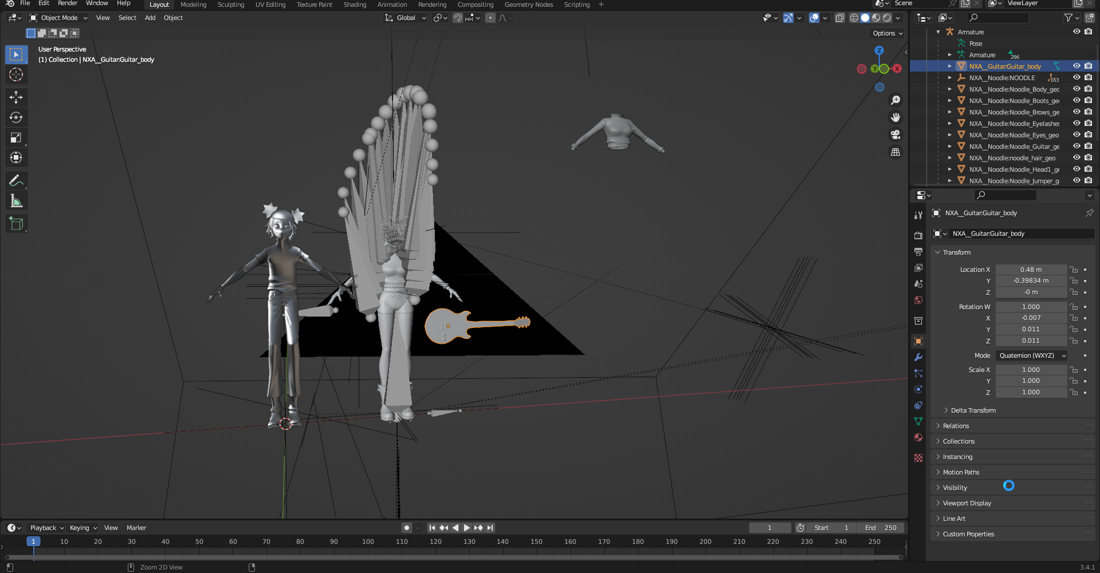
Task: Select the Add Cube tool
Action: pyautogui.click(x=16, y=224)
